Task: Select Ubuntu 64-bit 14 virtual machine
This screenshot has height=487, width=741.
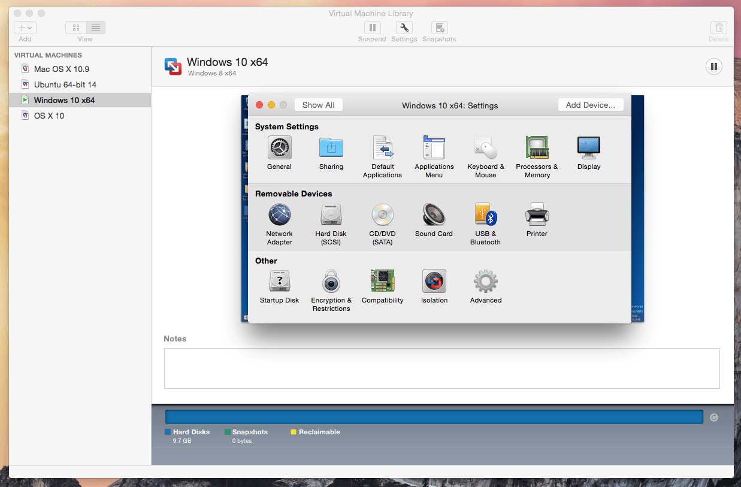Action: [80, 84]
